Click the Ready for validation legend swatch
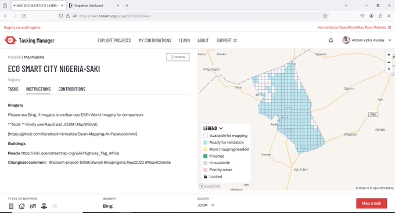This screenshot has height=213, width=395. click(205, 143)
